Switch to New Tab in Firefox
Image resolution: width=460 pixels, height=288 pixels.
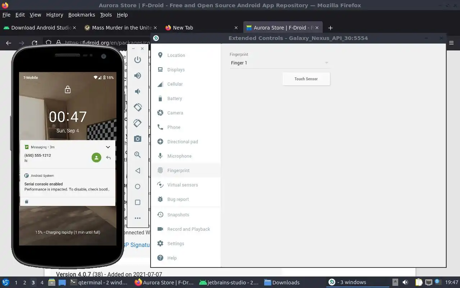click(202, 28)
